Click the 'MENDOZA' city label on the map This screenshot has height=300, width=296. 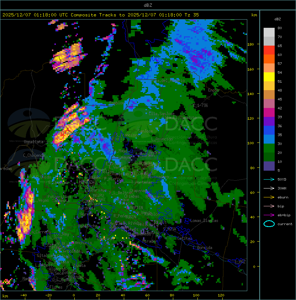point(86,182)
